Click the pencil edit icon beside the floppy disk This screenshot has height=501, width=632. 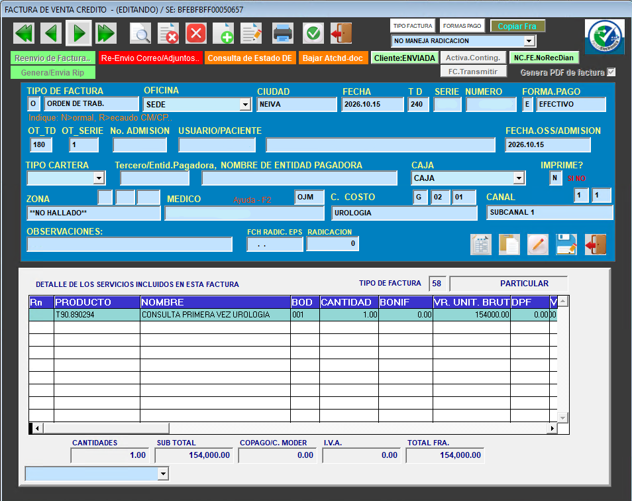click(538, 245)
